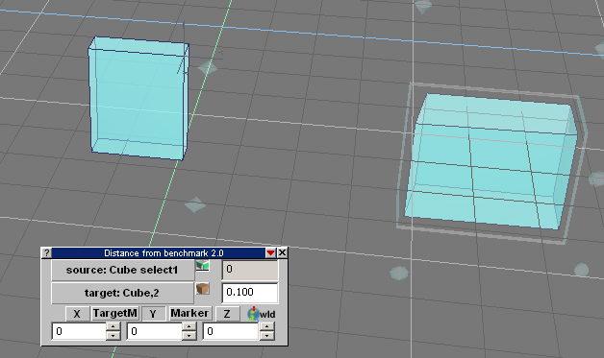Click the Marker button
This screenshot has width=604, height=358.
tap(189, 314)
